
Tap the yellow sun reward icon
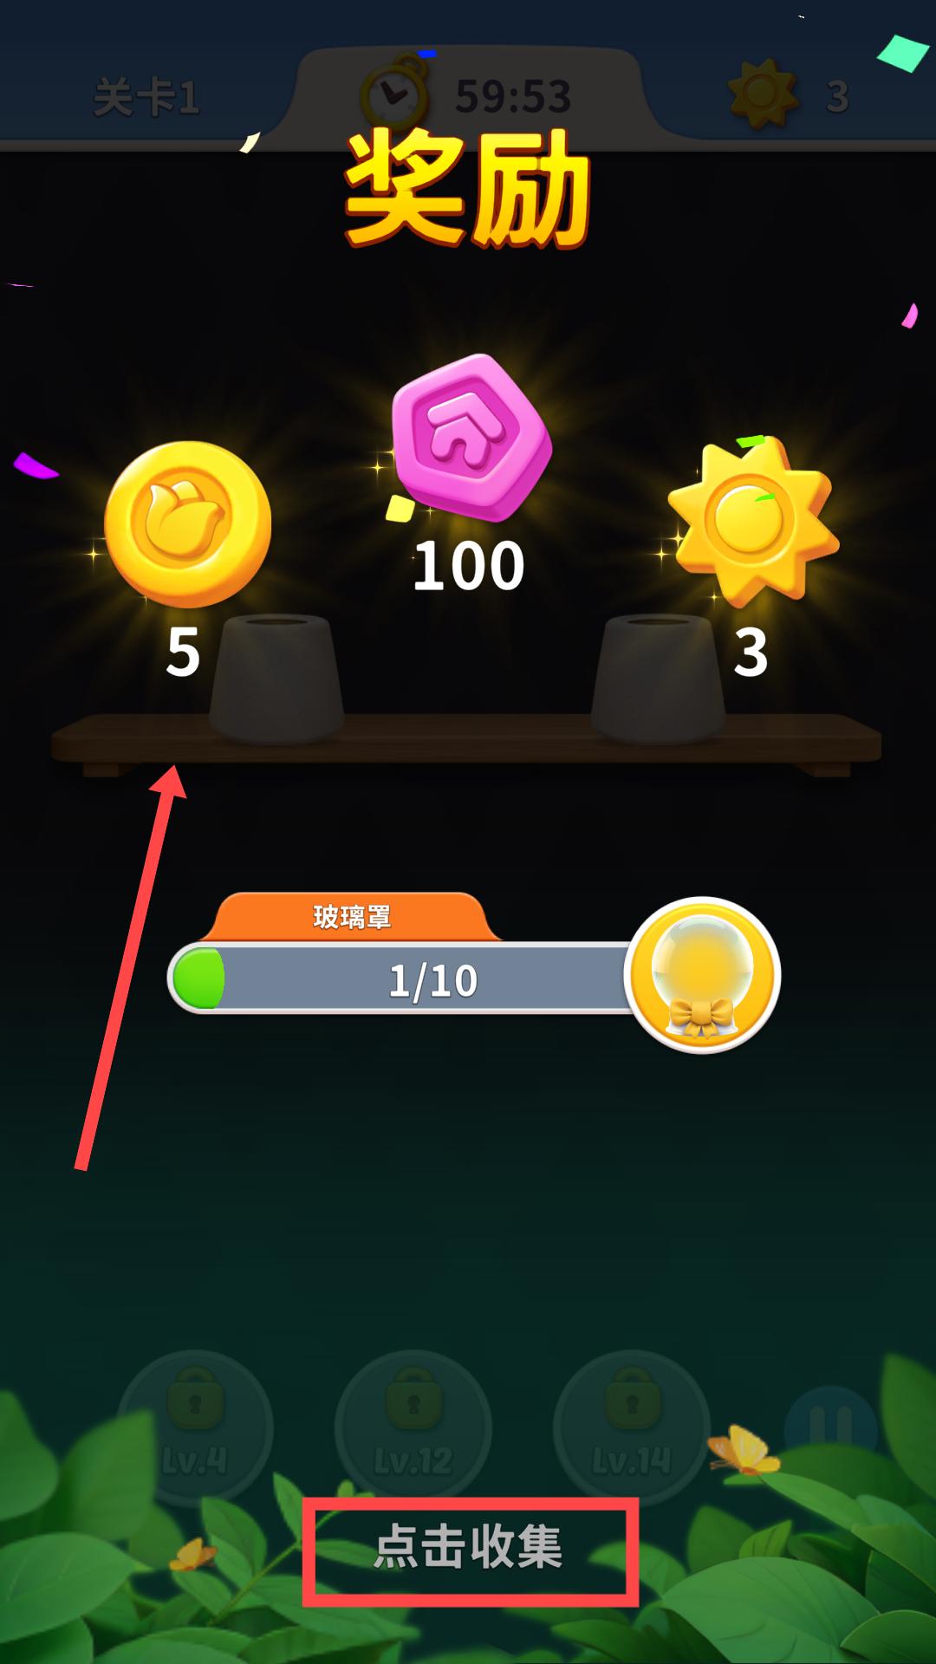point(751,522)
